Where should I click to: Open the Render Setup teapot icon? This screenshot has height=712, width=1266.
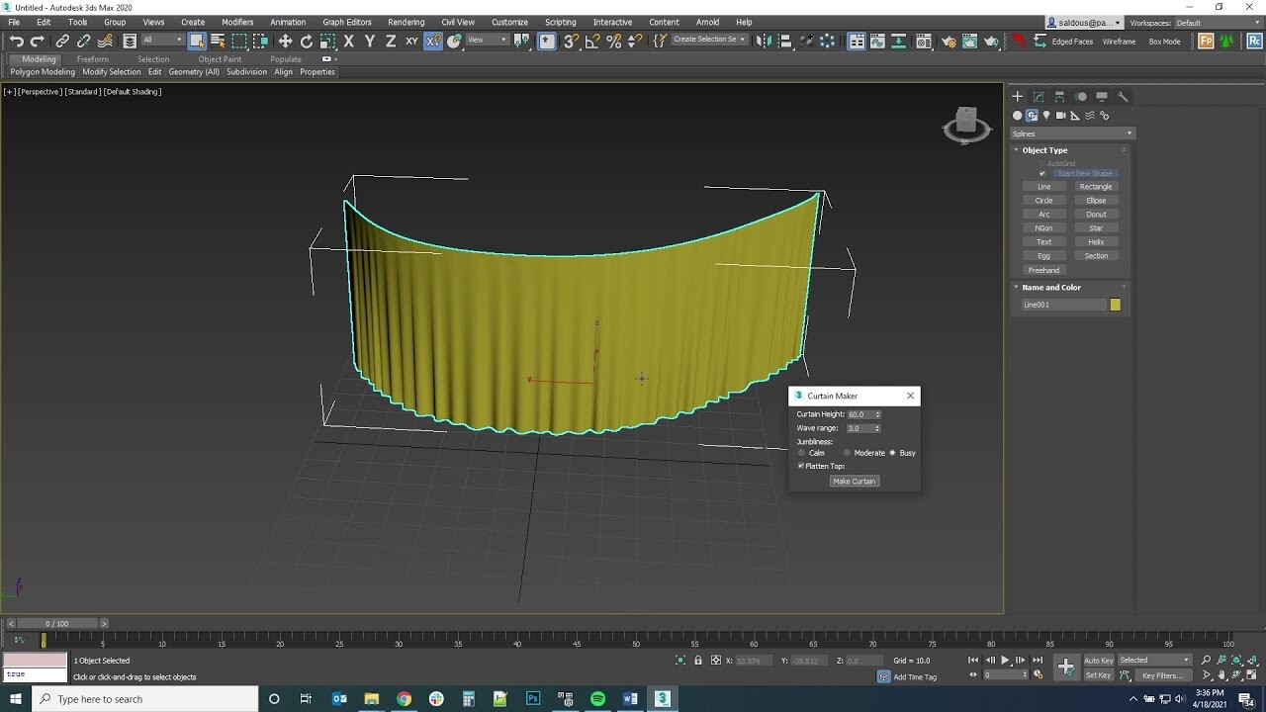(x=949, y=41)
